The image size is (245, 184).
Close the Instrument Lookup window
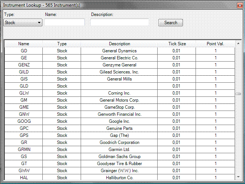[x=240, y=6]
